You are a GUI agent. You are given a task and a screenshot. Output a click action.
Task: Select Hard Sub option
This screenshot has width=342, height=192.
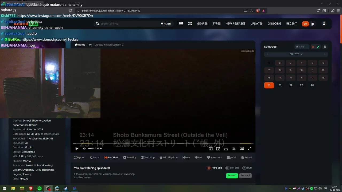pyautogui.click(x=215, y=168)
